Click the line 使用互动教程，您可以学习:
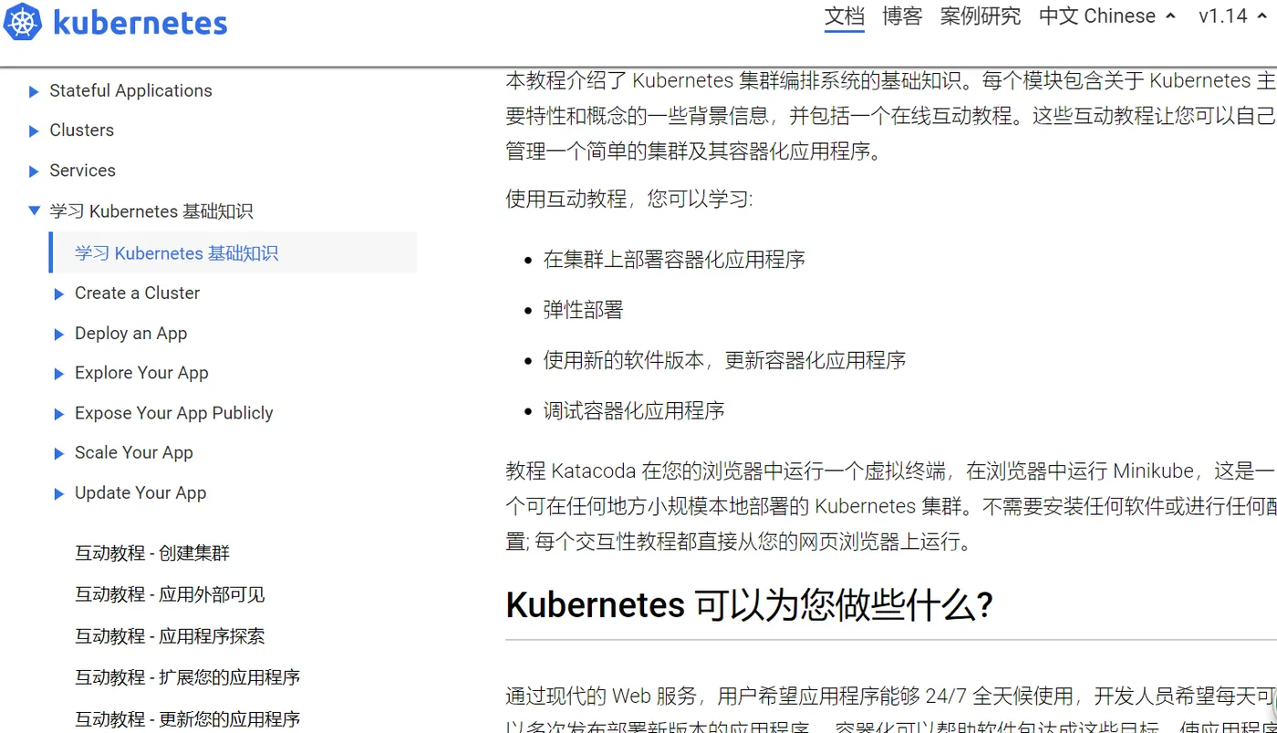Image resolution: width=1277 pixels, height=733 pixels. pos(629,198)
